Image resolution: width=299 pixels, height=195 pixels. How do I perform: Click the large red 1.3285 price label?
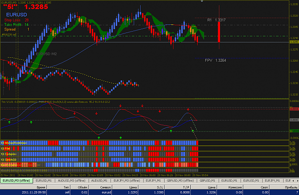tap(36, 7)
